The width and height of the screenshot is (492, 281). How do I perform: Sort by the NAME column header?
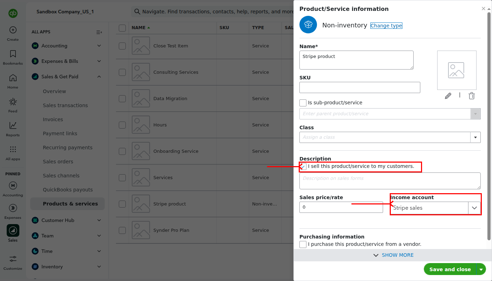[141, 28]
